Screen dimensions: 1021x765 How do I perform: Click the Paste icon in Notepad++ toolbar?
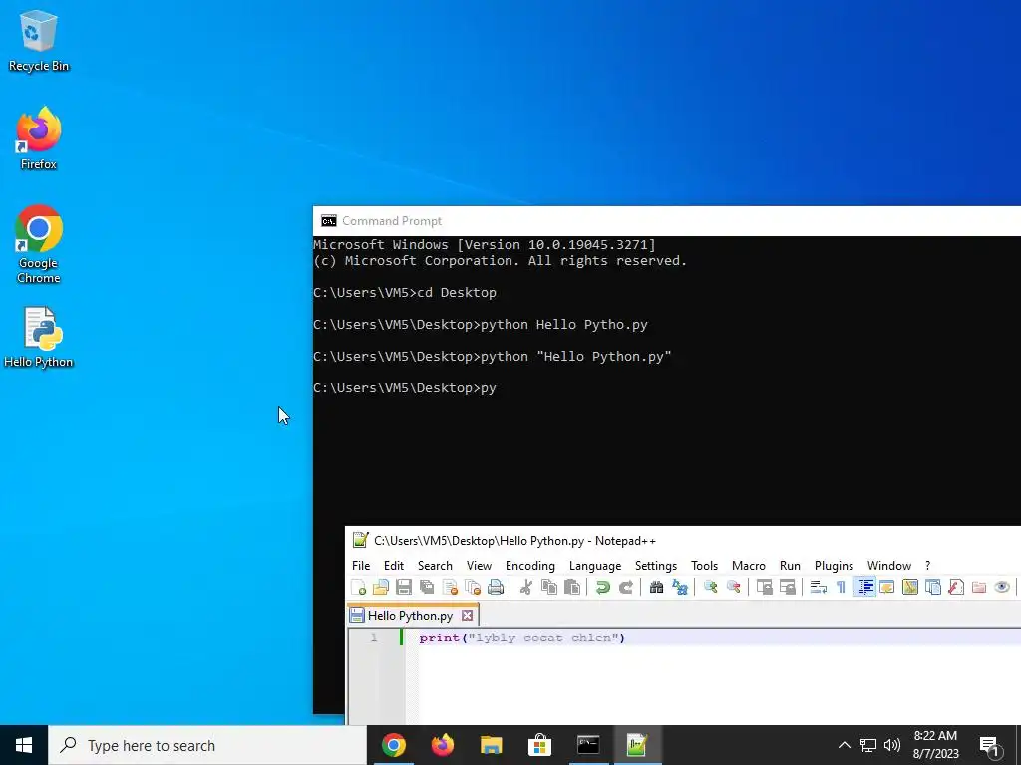(x=572, y=588)
